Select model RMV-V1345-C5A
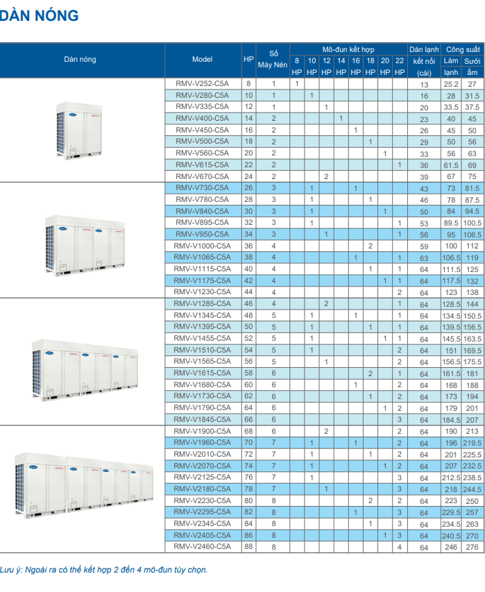 coord(203,315)
